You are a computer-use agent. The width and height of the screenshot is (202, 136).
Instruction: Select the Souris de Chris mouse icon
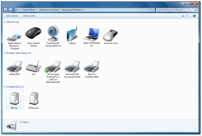[x=111, y=35]
